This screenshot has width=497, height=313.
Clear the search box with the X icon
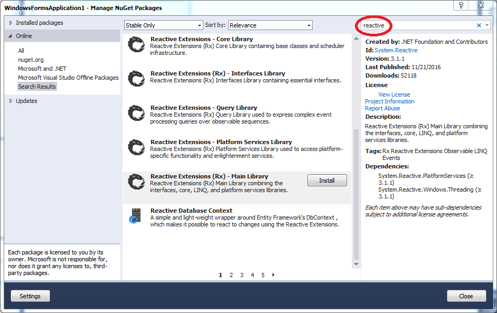[479, 25]
